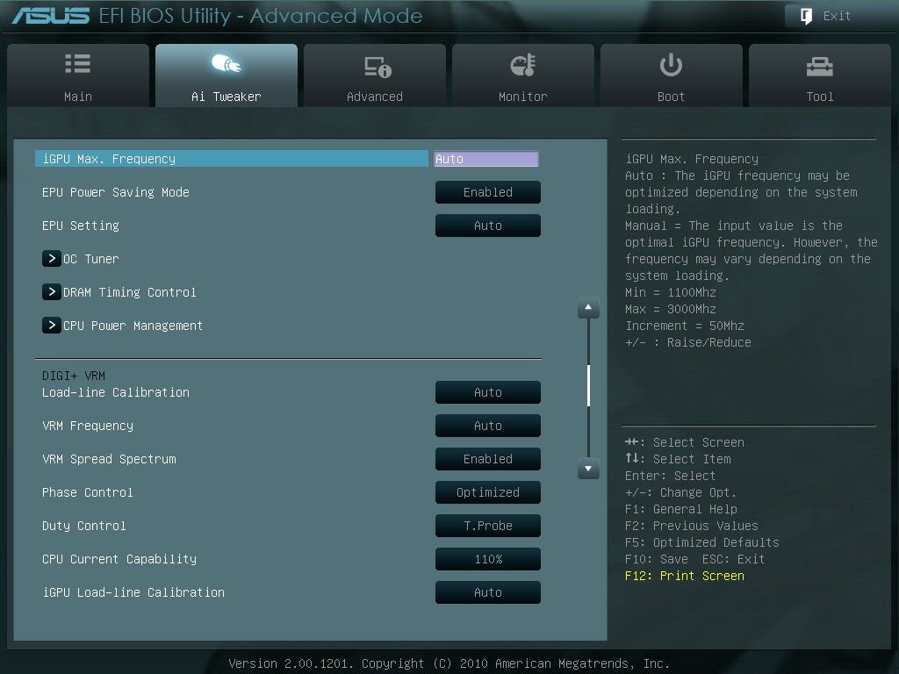Screen dimensions: 899x674
Task: Open VRM Frequency Auto dropdown
Action: pyautogui.click(x=488, y=426)
